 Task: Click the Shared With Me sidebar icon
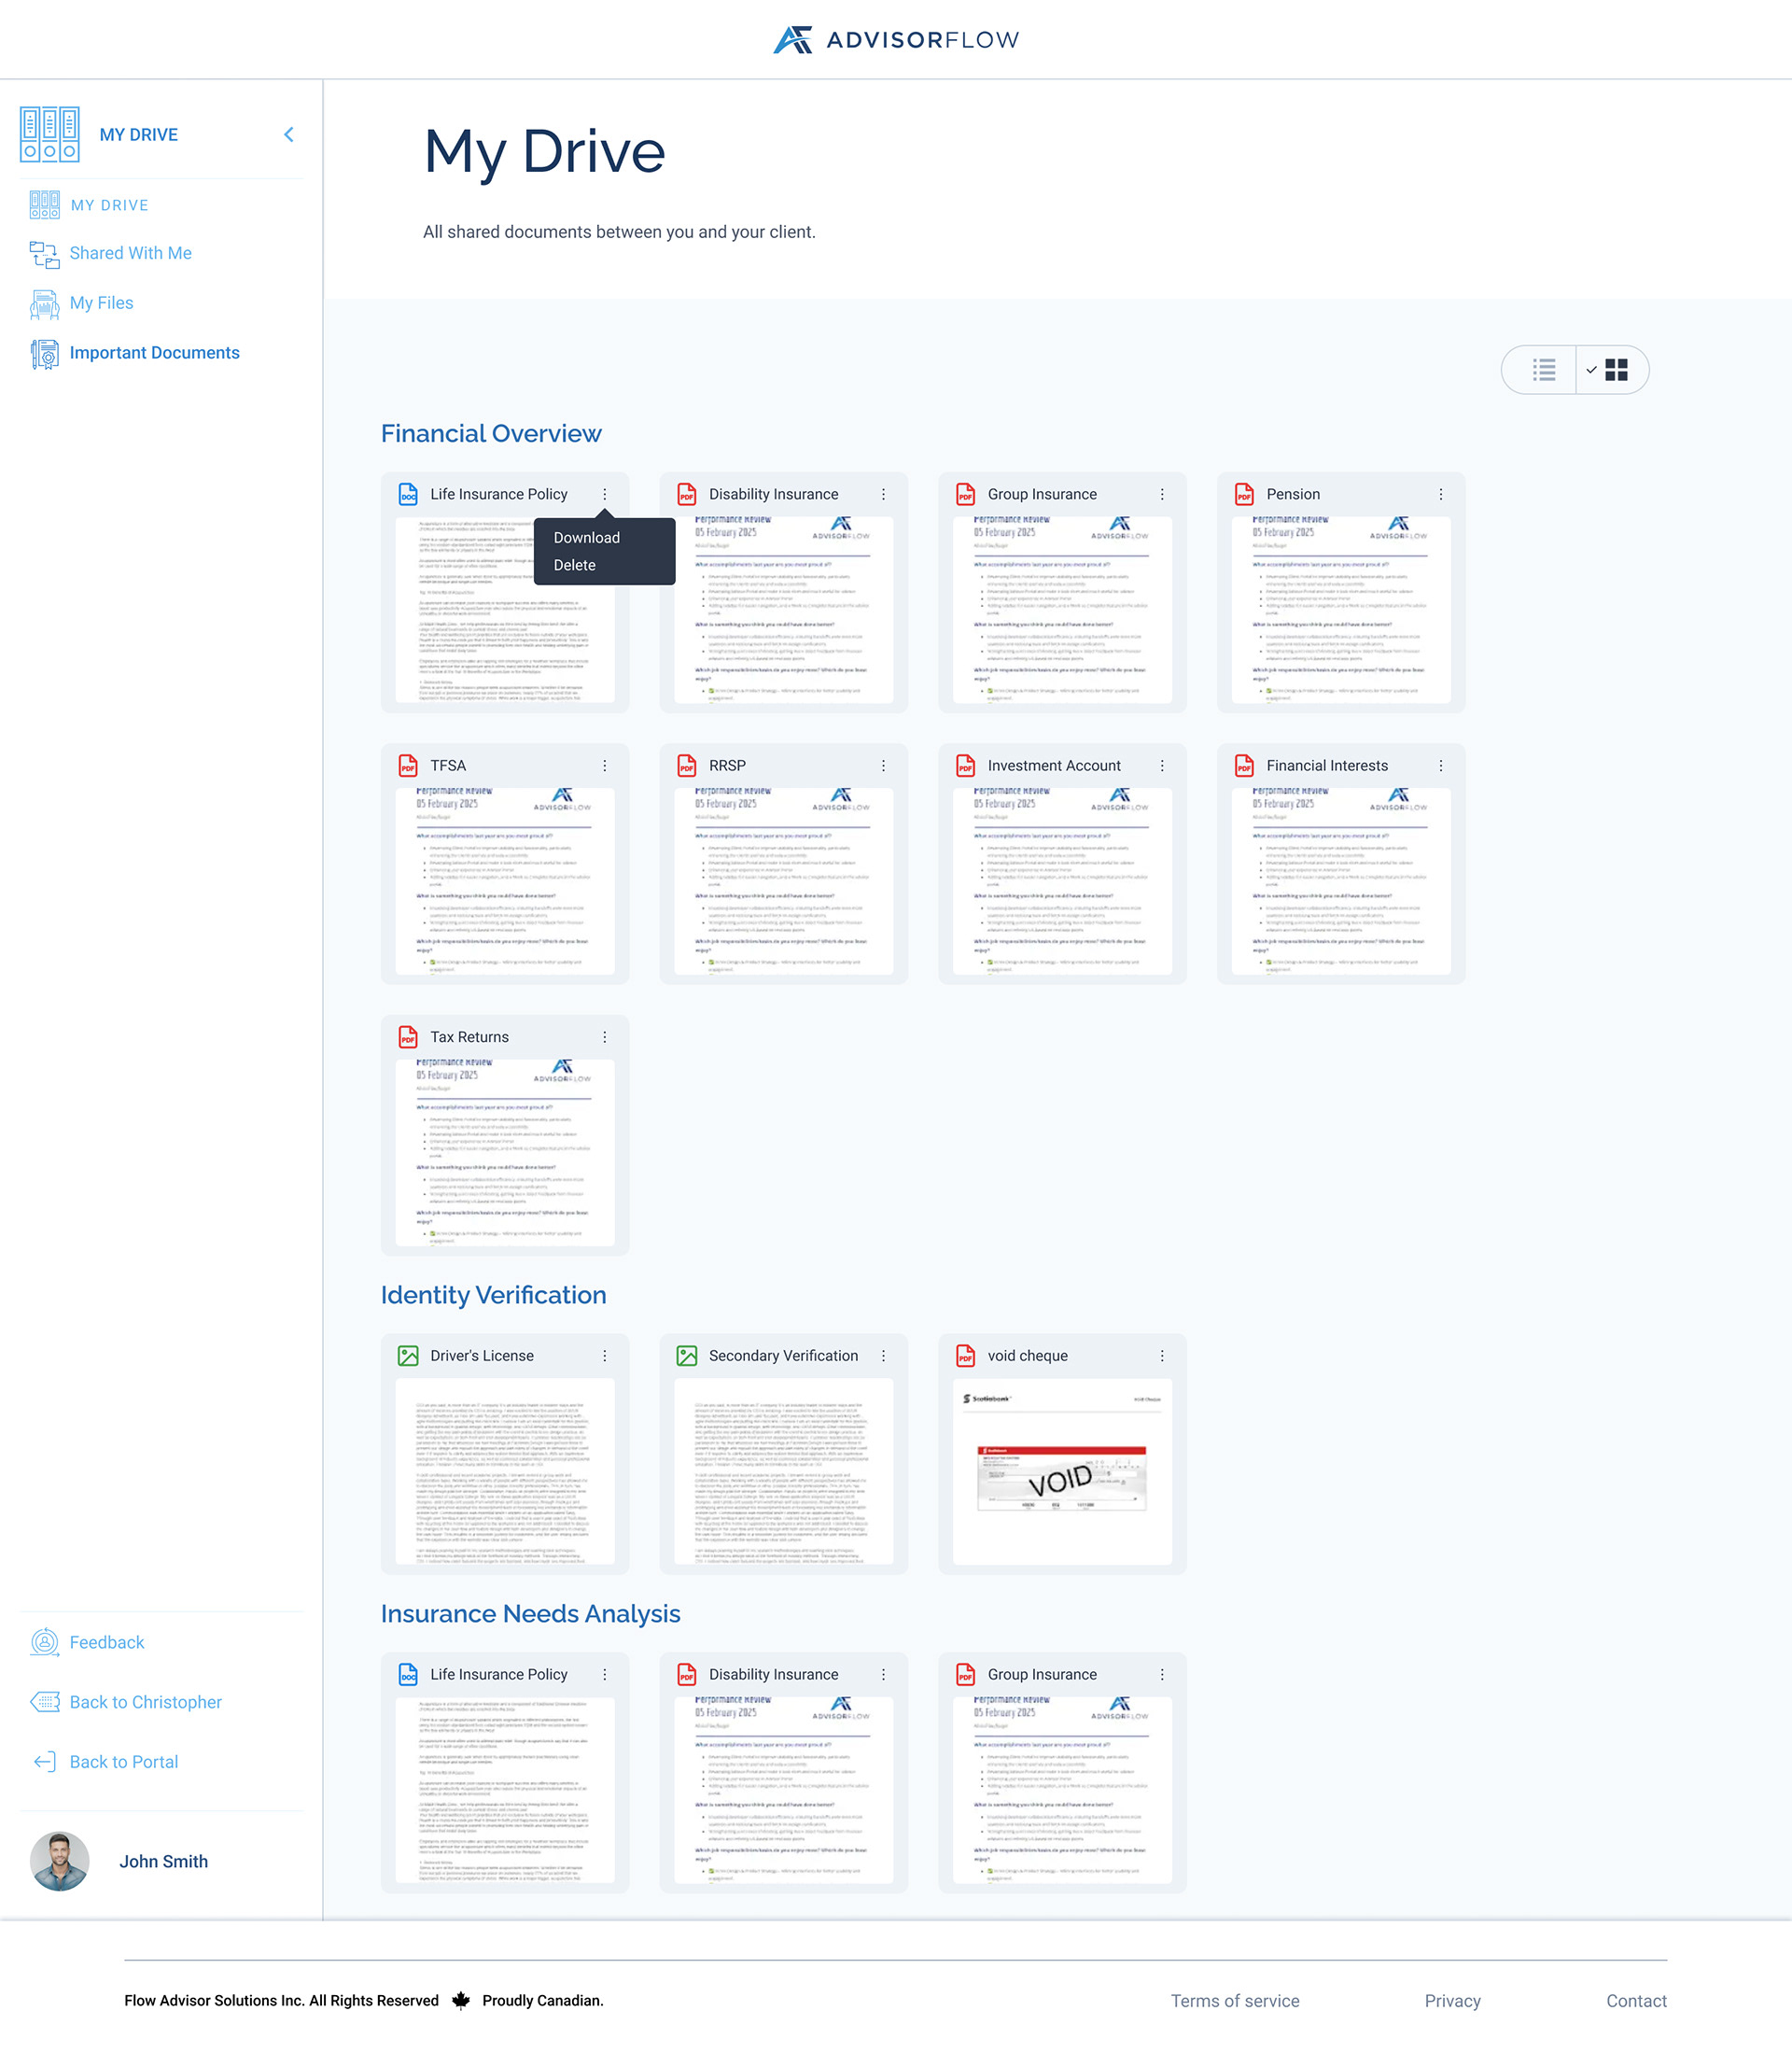[x=44, y=254]
